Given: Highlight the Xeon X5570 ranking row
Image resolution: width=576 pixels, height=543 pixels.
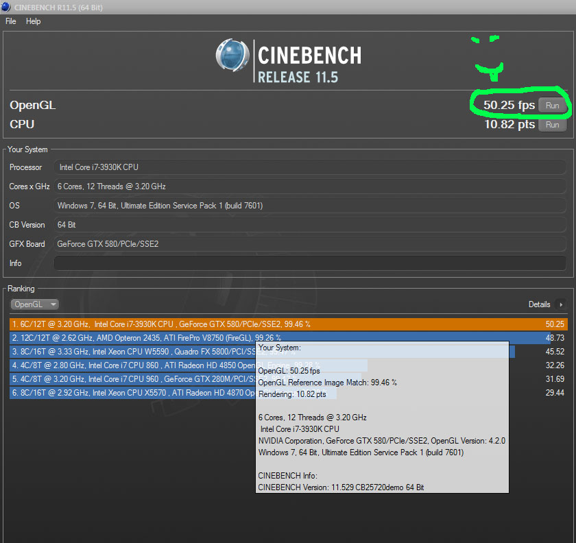Looking at the screenshot, I should (x=130, y=393).
